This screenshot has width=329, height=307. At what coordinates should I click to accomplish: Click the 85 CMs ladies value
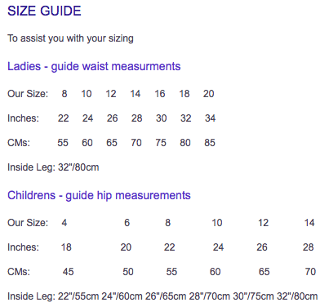click(x=210, y=143)
